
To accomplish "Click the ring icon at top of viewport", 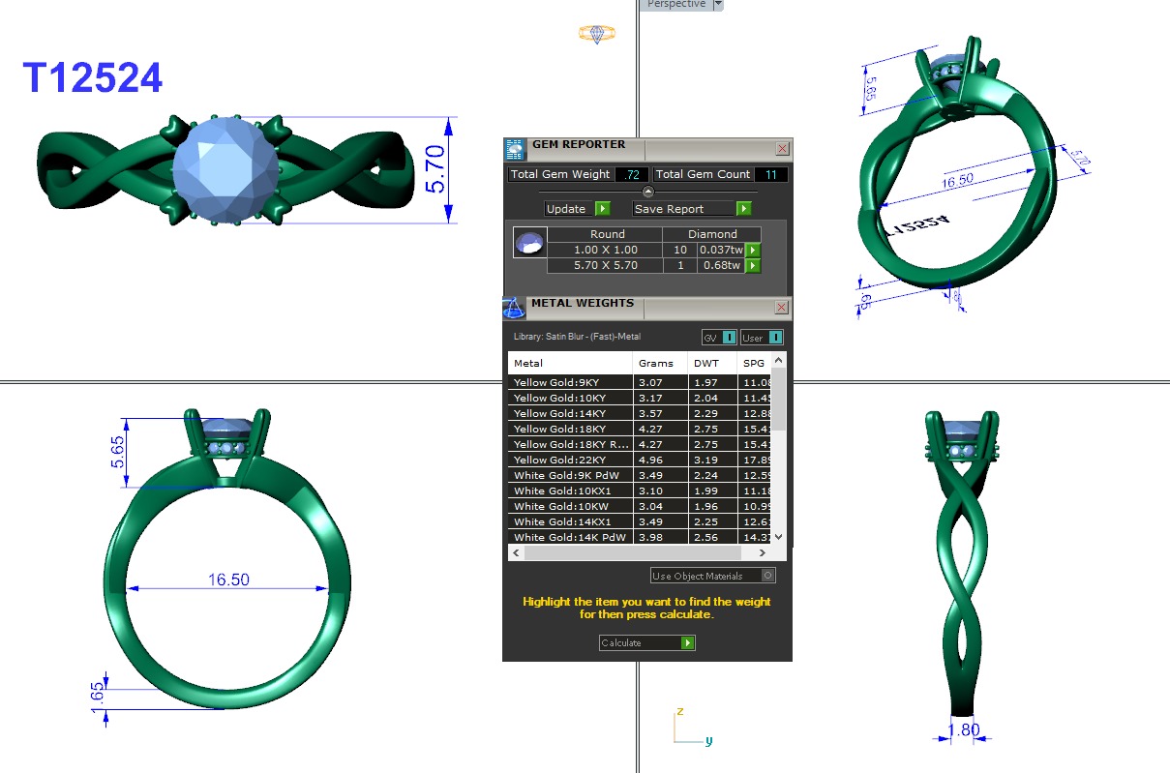I will (x=597, y=34).
